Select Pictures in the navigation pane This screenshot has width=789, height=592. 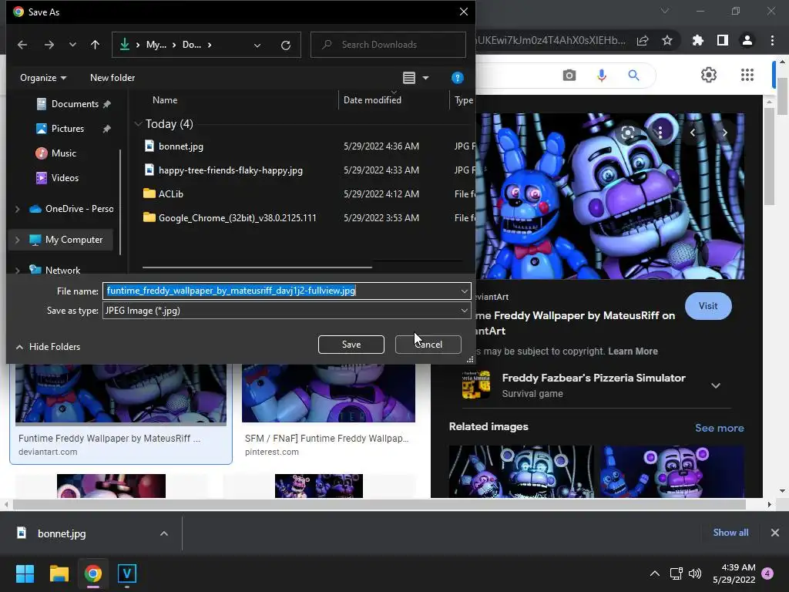coord(68,129)
